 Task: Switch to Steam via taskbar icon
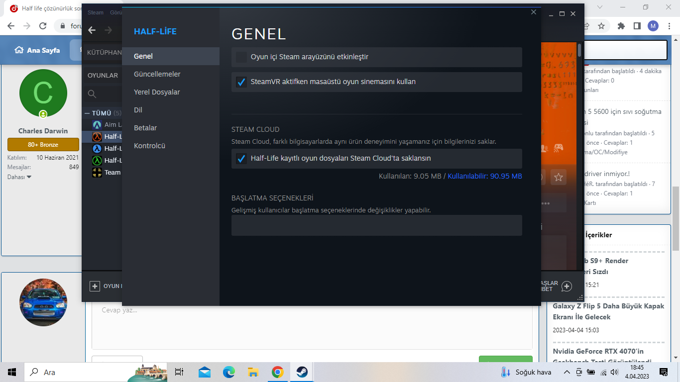pyautogui.click(x=302, y=372)
